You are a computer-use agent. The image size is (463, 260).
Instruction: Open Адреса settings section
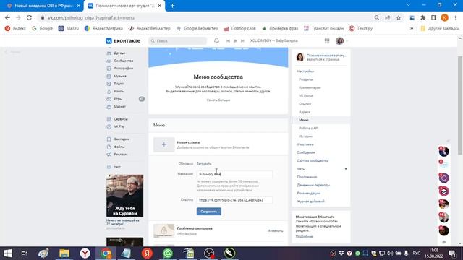[x=305, y=112]
